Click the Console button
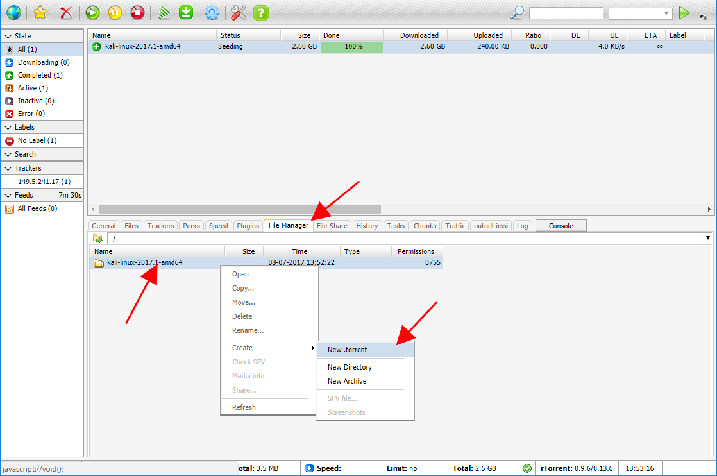 [x=561, y=226]
